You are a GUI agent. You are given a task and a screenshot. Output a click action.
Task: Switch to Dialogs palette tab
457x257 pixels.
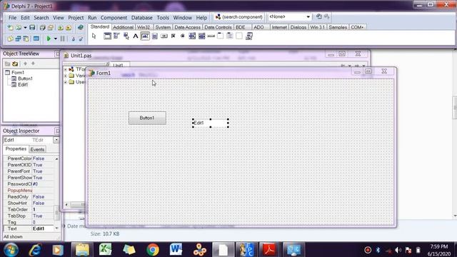pyautogui.click(x=298, y=27)
